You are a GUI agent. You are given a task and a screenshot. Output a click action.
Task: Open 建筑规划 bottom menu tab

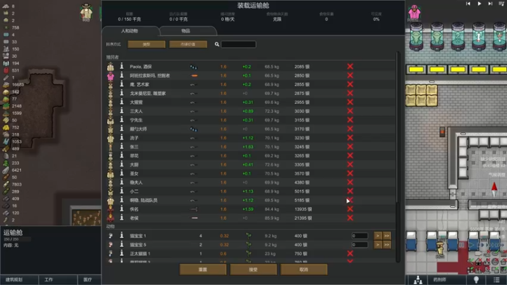tap(20, 279)
